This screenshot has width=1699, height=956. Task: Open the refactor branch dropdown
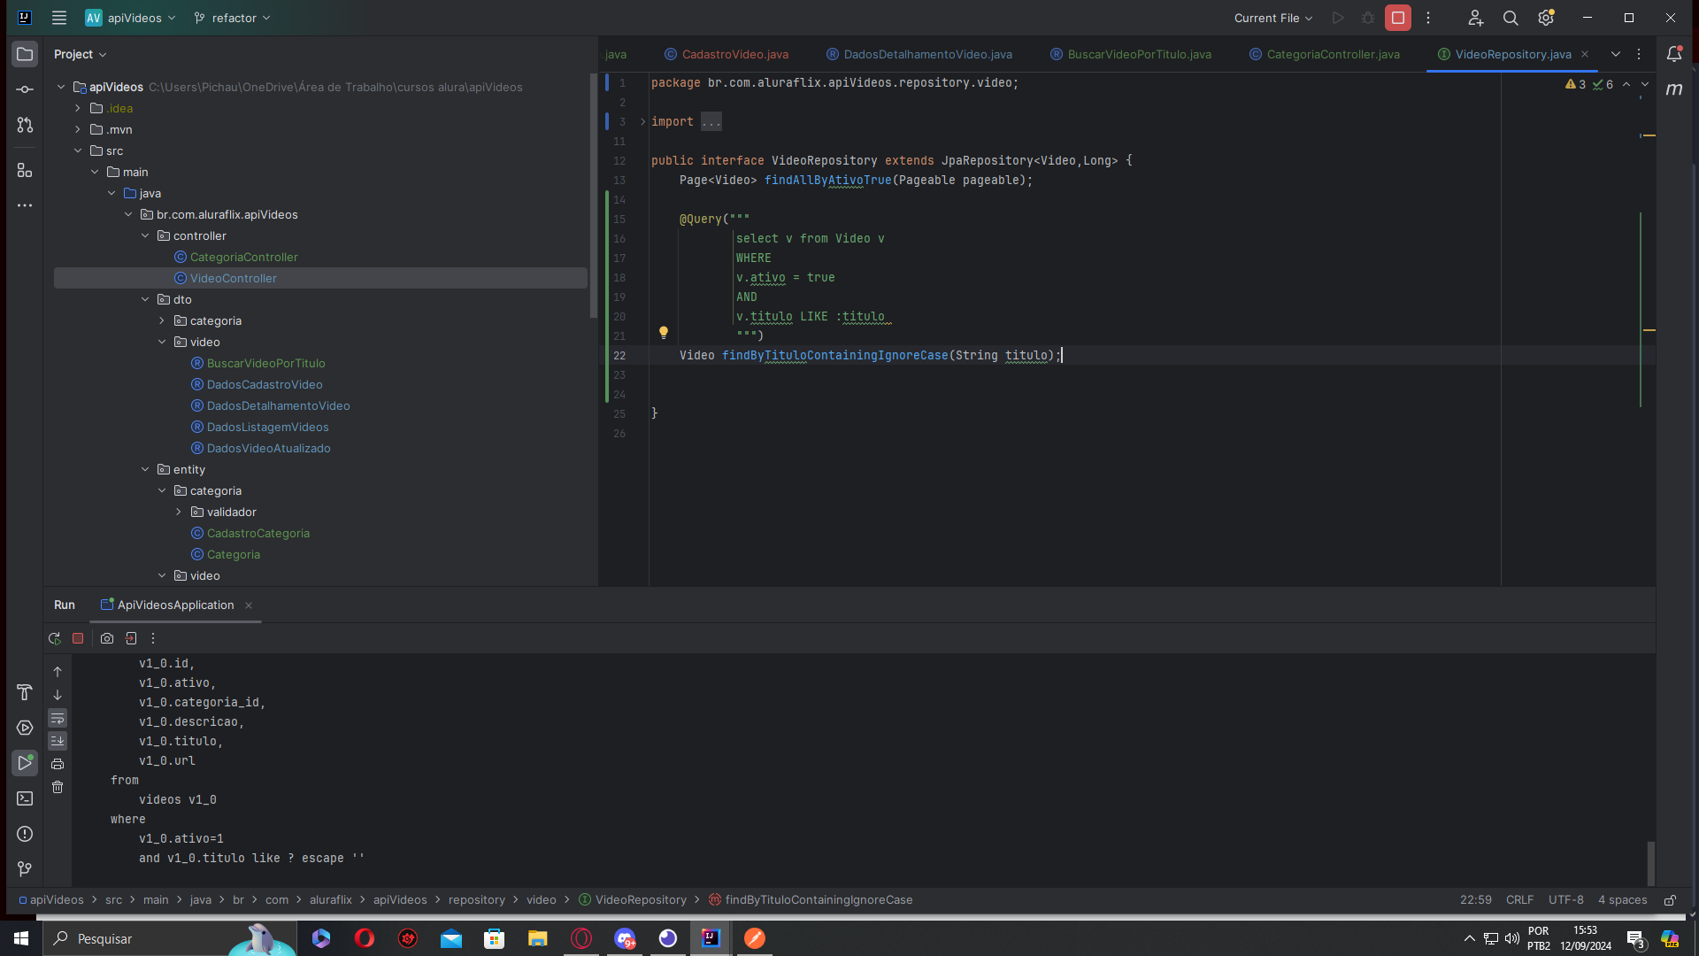(x=233, y=18)
